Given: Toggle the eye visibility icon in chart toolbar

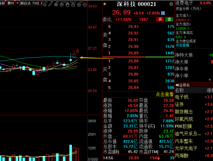Looking at the screenshot, I should [56, 5].
